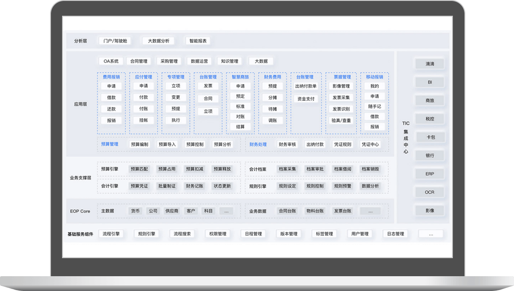Click the ERP integration box
This screenshot has width=514, height=291.
coord(429,174)
